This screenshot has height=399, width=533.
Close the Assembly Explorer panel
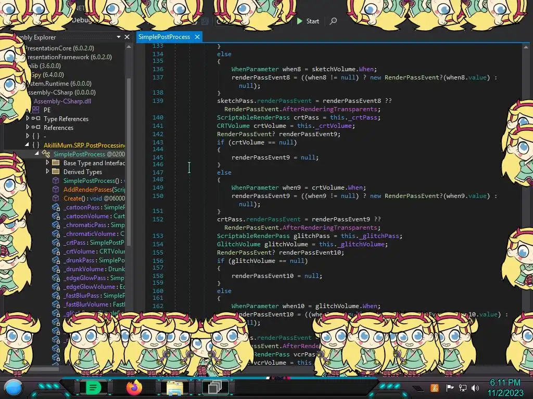(127, 37)
